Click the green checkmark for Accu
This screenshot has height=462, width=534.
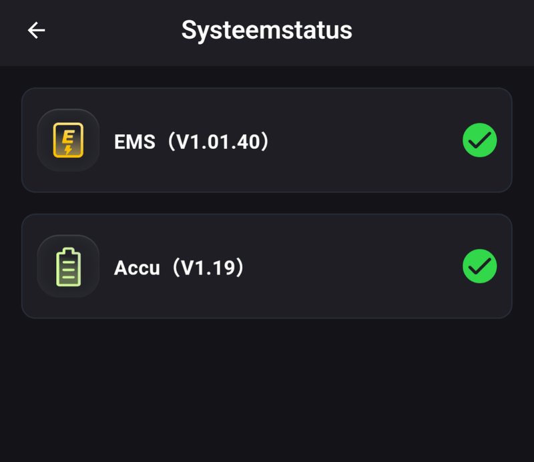[479, 266]
